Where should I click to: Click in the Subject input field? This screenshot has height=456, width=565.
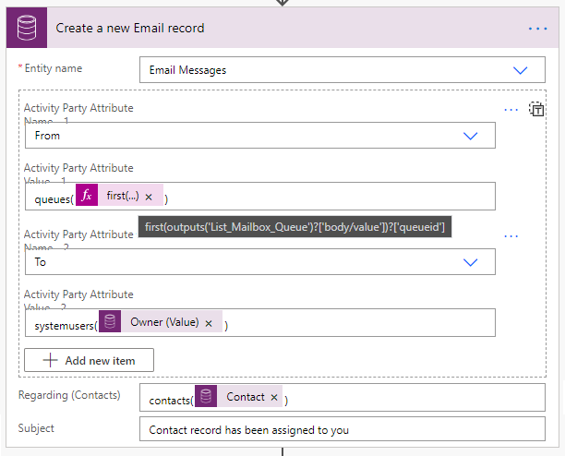(x=343, y=429)
